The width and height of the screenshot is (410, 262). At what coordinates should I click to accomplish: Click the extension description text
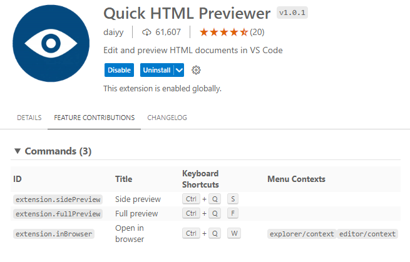pyautogui.click(x=193, y=50)
